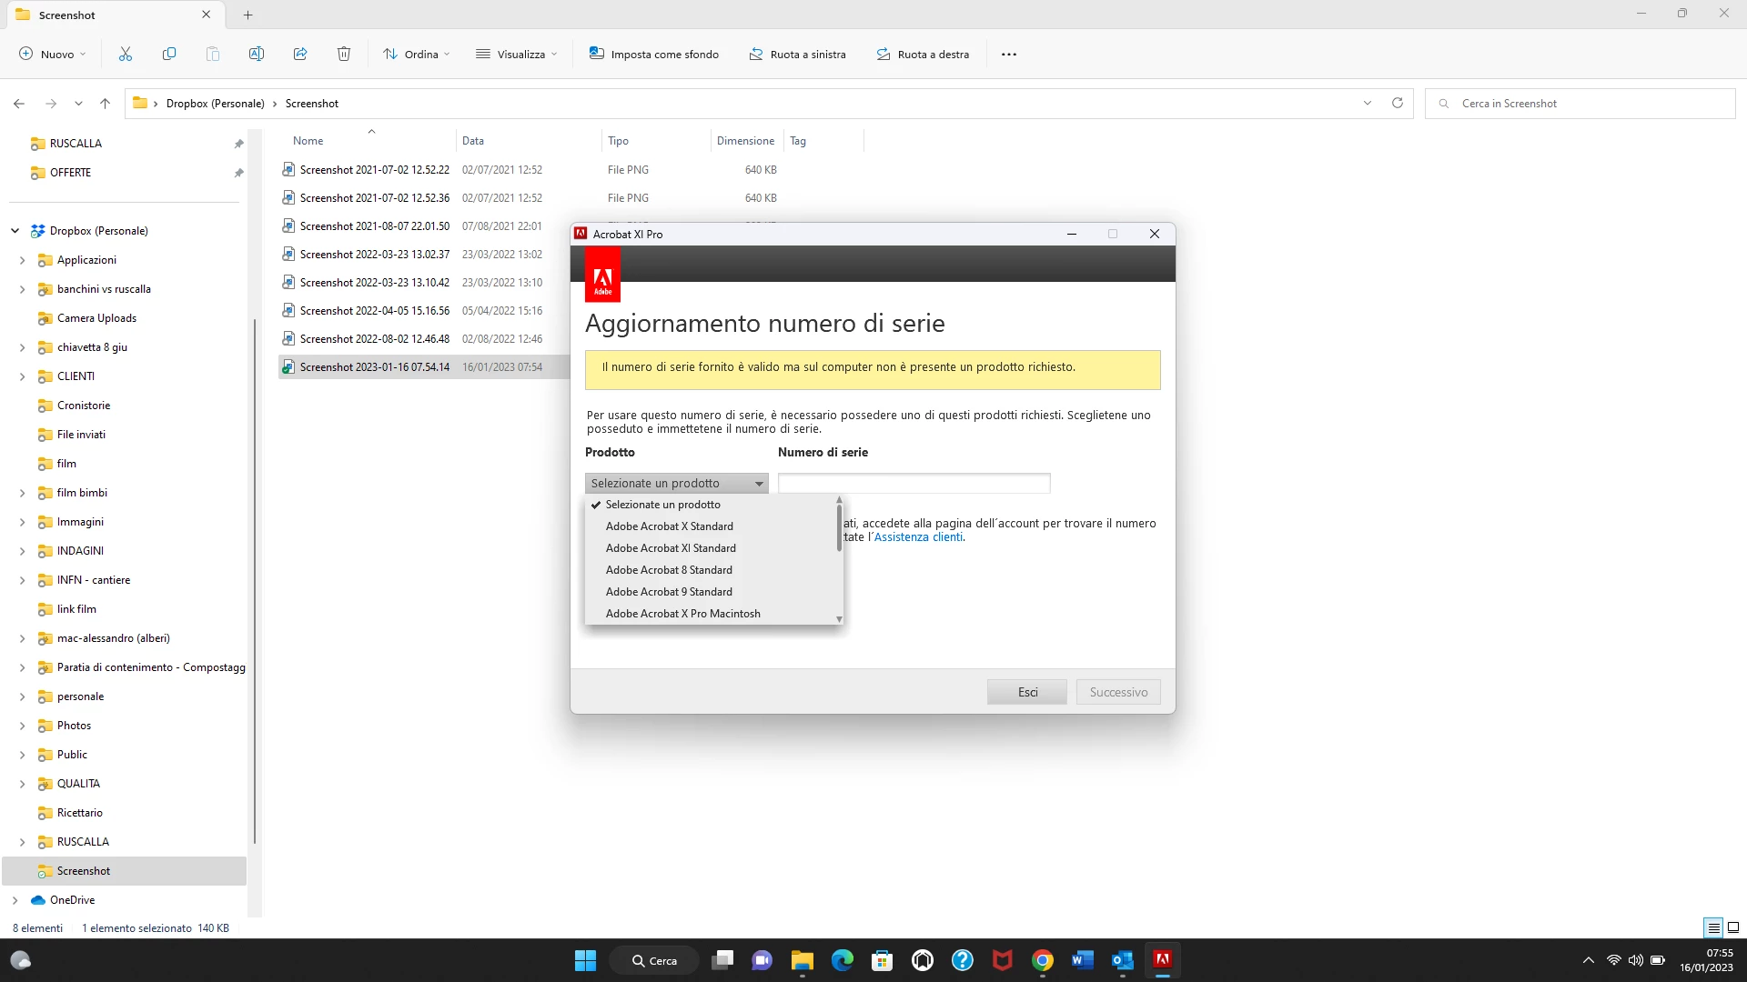Click the Cerca in Screenshot search box

pyautogui.click(x=1580, y=103)
